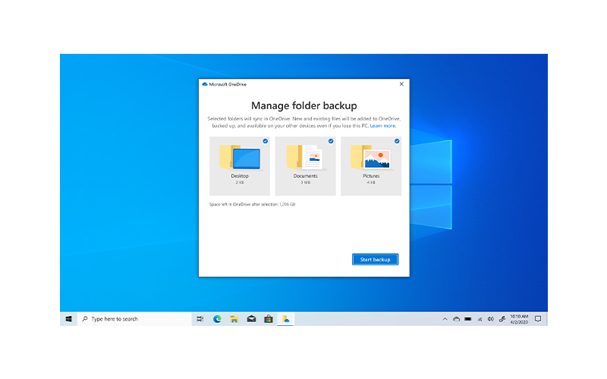The width and height of the screenshot is (607, 379).
Task: Open Task View from the taskbar
Action: 200,319
